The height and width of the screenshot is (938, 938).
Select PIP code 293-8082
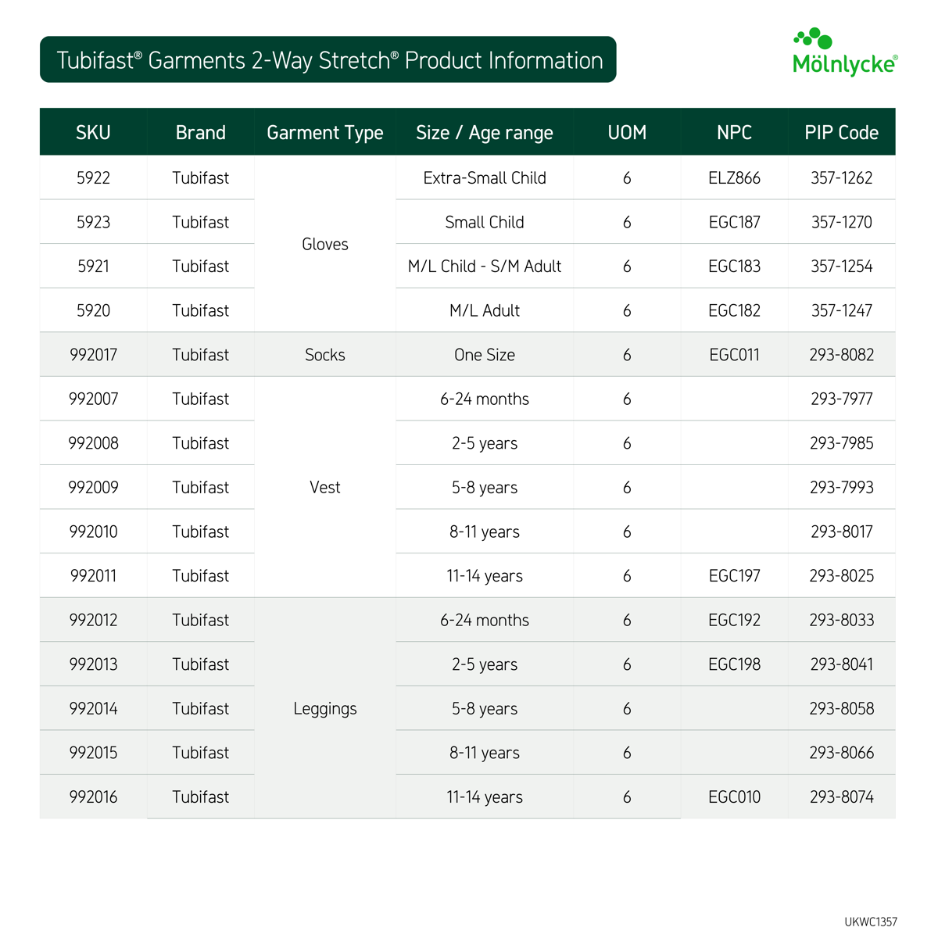(841, 355)
